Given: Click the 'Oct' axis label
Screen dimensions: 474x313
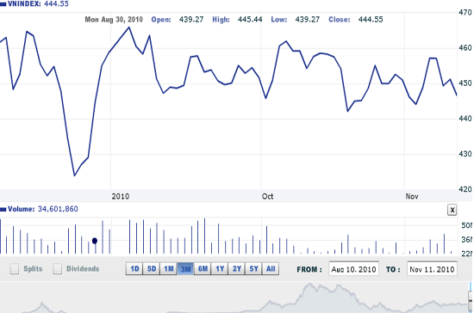Looking at the screenshot, I should pyautogui.click(x=267, y=196).
